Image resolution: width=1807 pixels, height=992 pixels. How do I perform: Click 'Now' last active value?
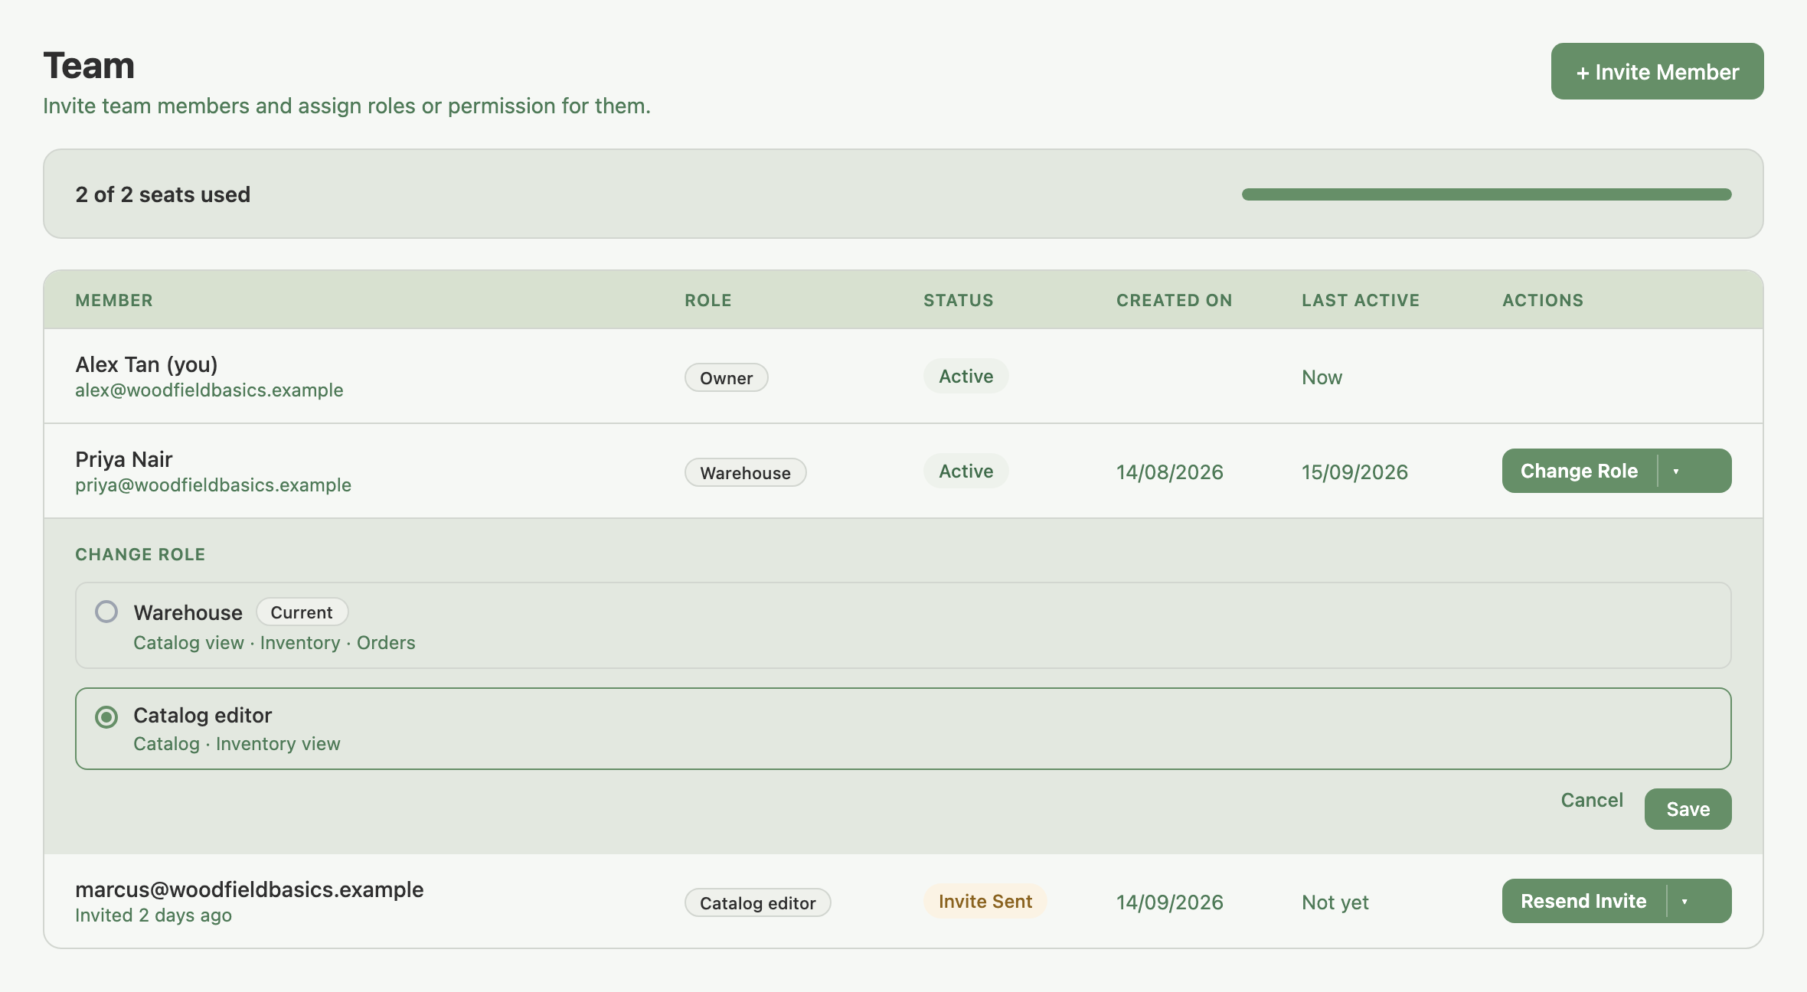click(x=1322, y=377)
